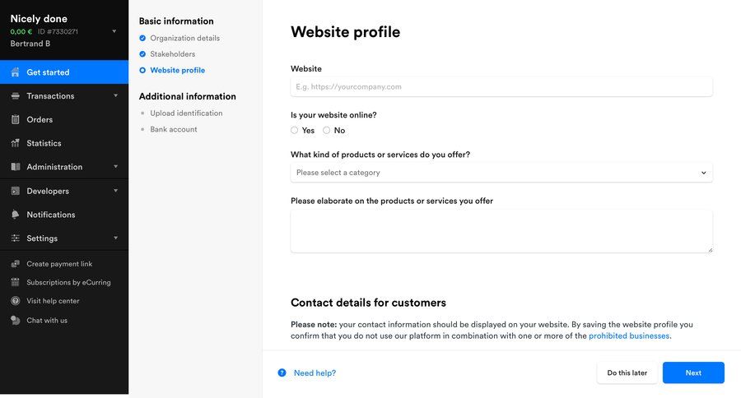This screenshot has height=398, width=741.
Task: Open the prohibited businesses link
Action: click(629, 336)
